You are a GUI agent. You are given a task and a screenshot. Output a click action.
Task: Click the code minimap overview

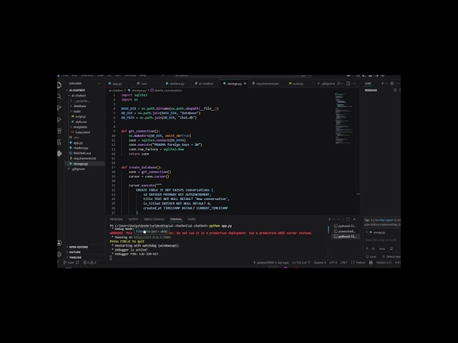[x=343, y=119]
